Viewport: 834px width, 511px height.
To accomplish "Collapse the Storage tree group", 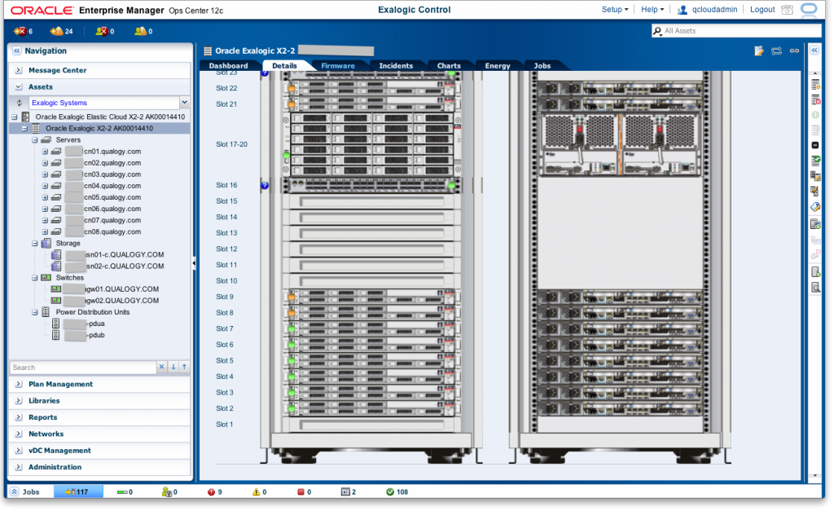I will pos(35,243).
